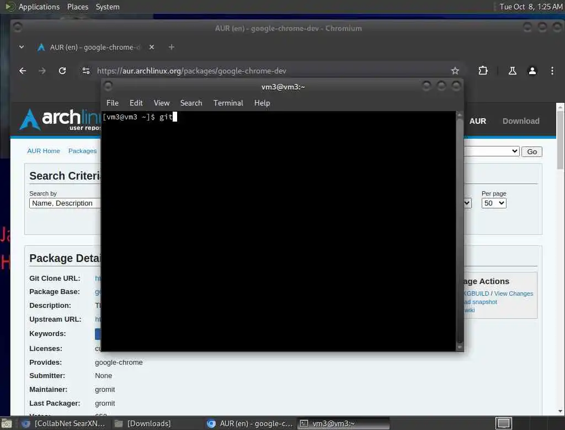Click the Applications menu logo icon

coord(10,7)
